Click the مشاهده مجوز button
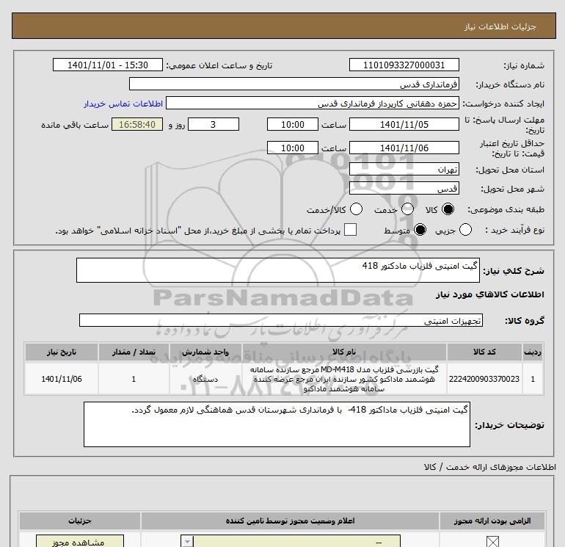This screenshot has height=547, width=565. tap(80, 541)
